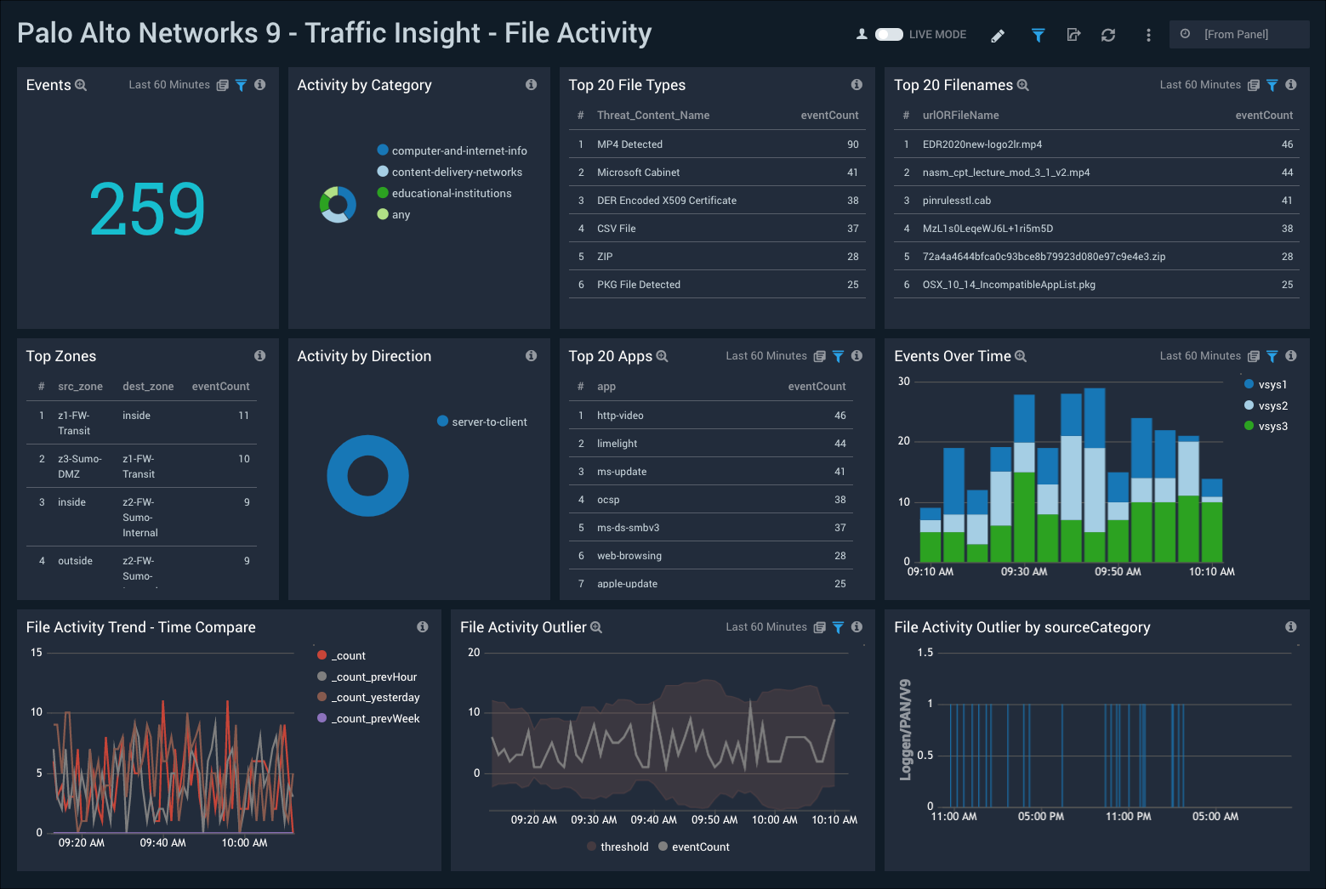This screenshot has height=889, width=1326.
Task: Click the server-to-client legend label
Action: [x=490, y=422]
